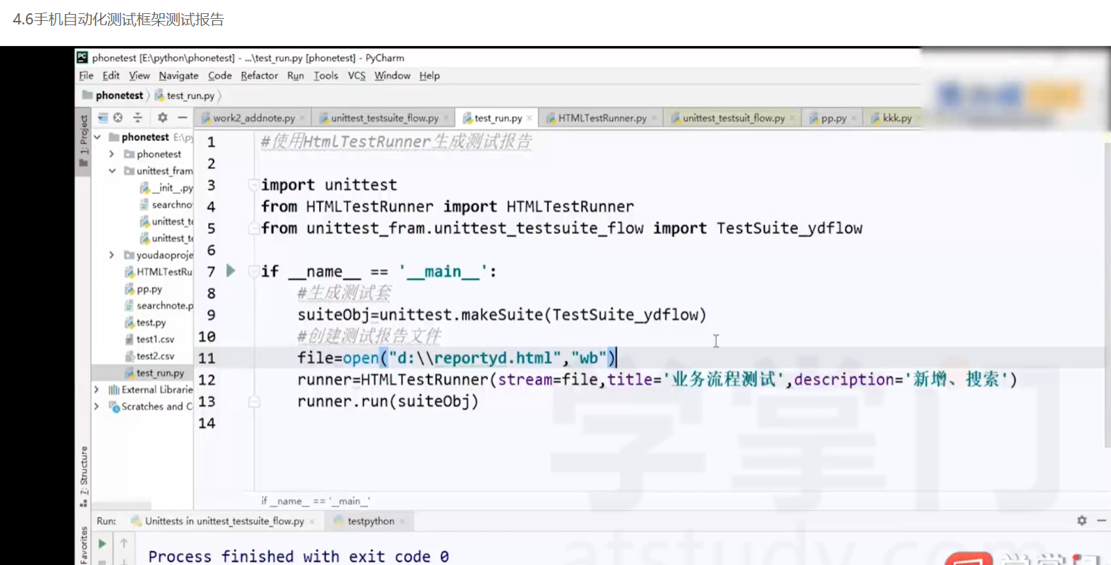1111x565 pixels.
Task: Click the up arrow in Run panel
Action: coord(124,543)
